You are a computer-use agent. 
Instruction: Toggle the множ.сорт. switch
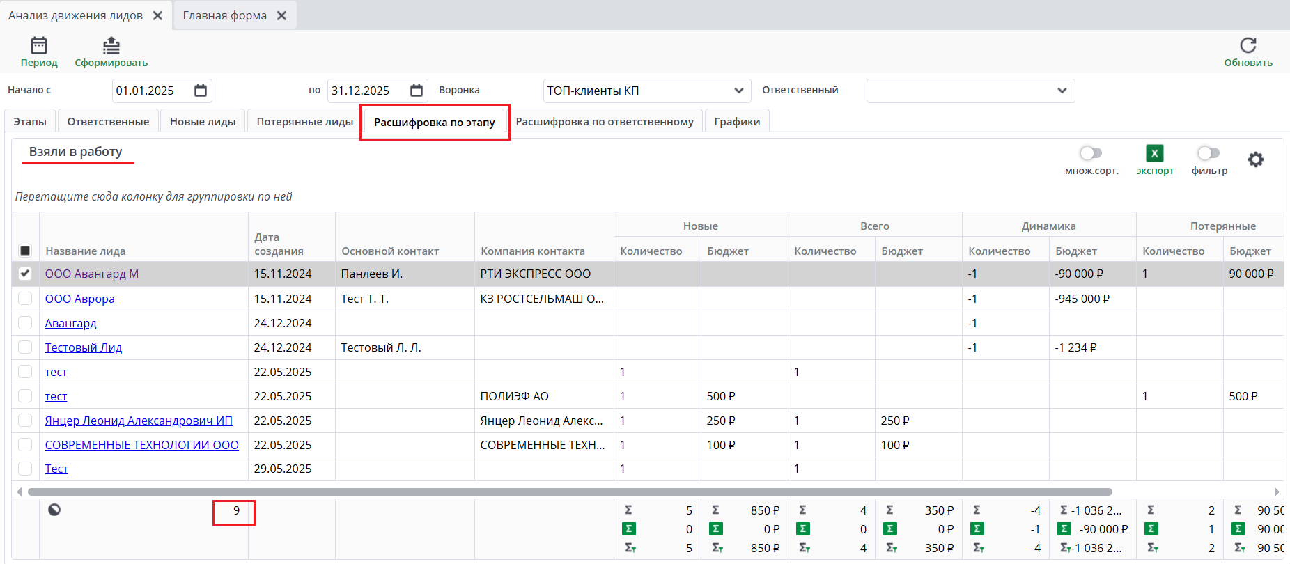point(1091,153)
